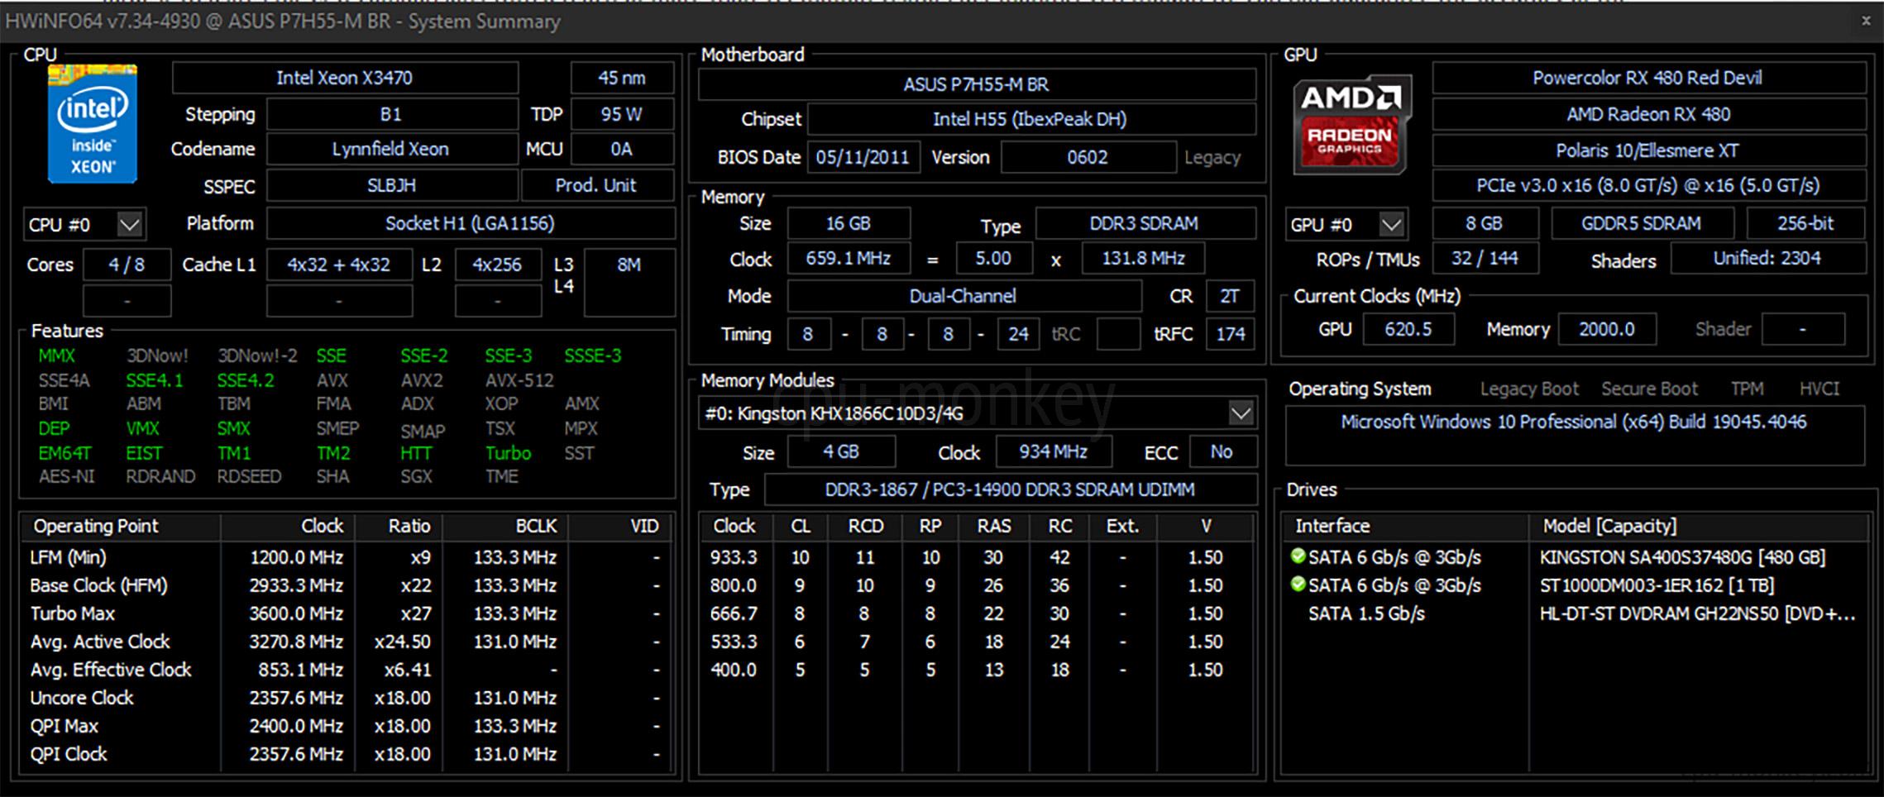
Task: Select the SLBJH SSPEC value
Action: coord(392,185)
